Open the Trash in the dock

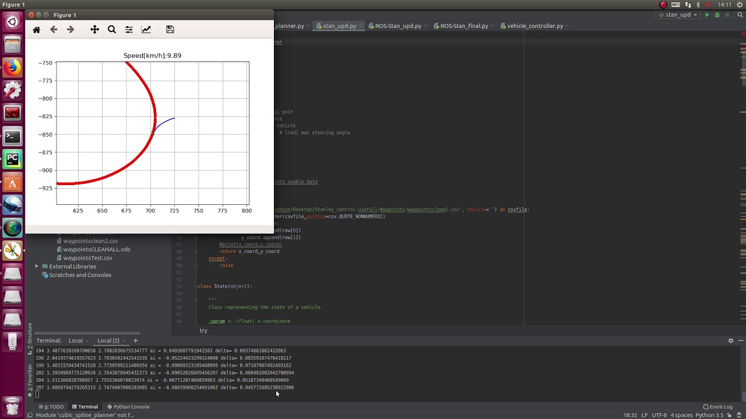tap(12, 405)
